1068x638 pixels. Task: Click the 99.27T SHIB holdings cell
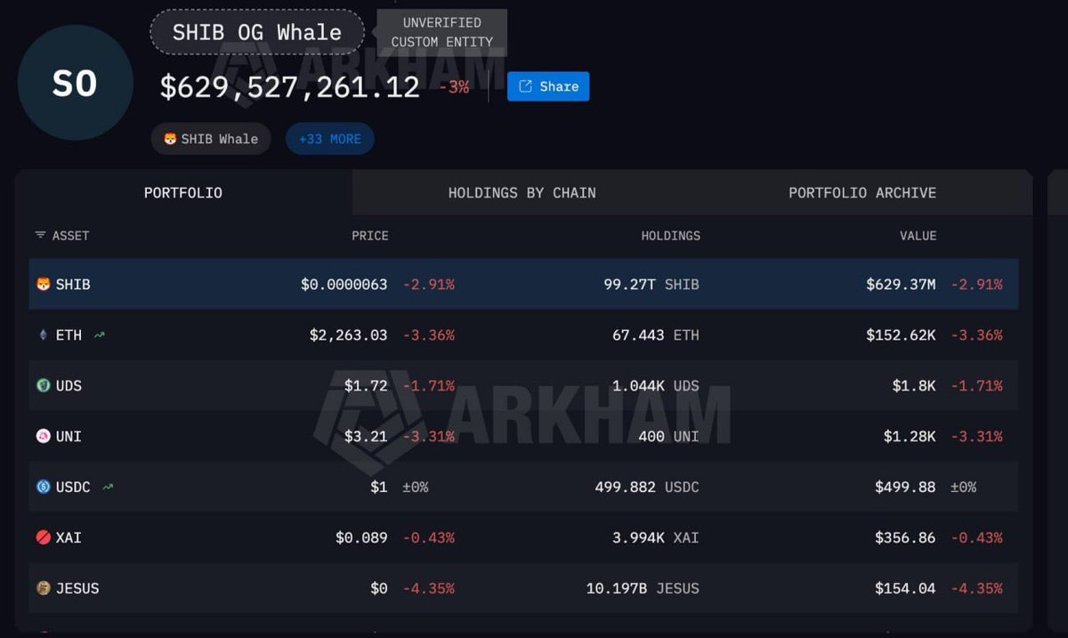pos(651,285)
